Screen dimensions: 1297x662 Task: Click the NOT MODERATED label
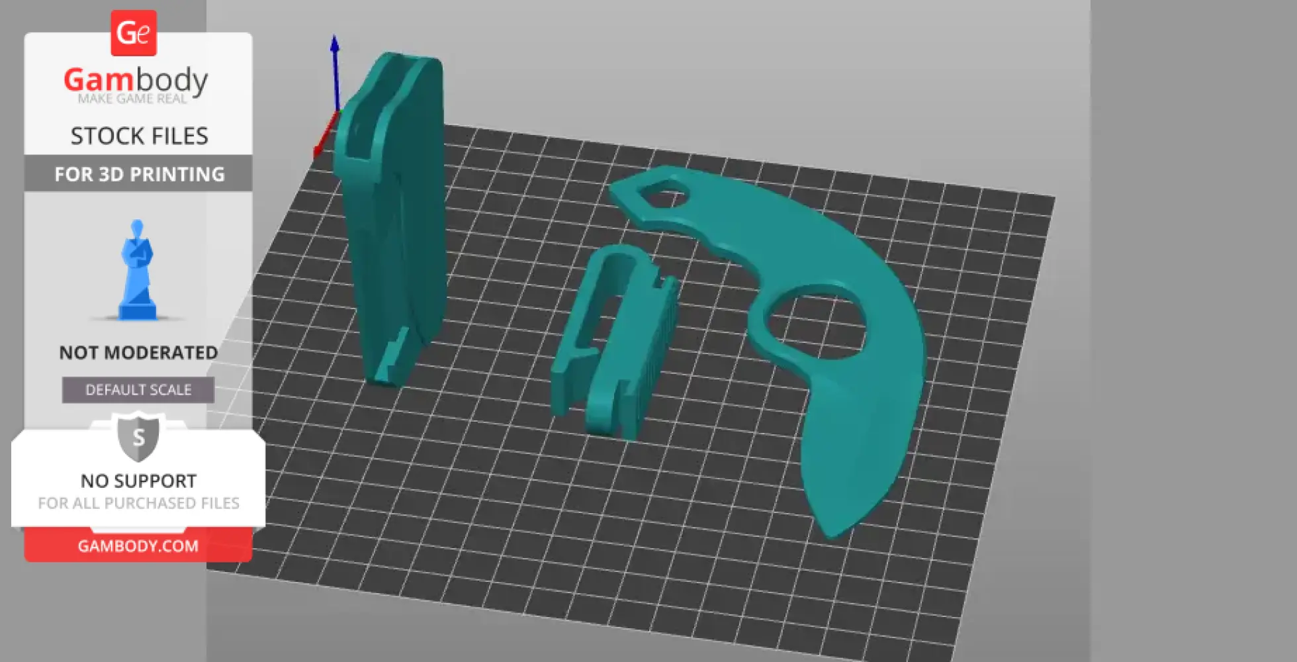(138, 353)
